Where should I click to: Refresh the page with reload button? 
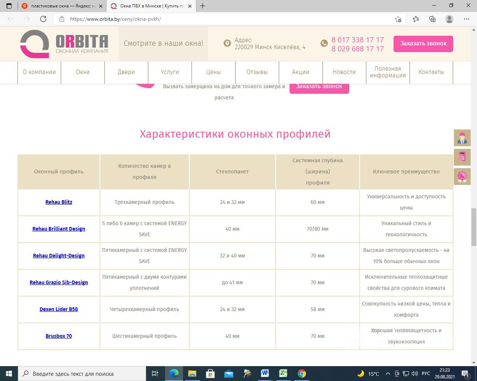point(43,19)
